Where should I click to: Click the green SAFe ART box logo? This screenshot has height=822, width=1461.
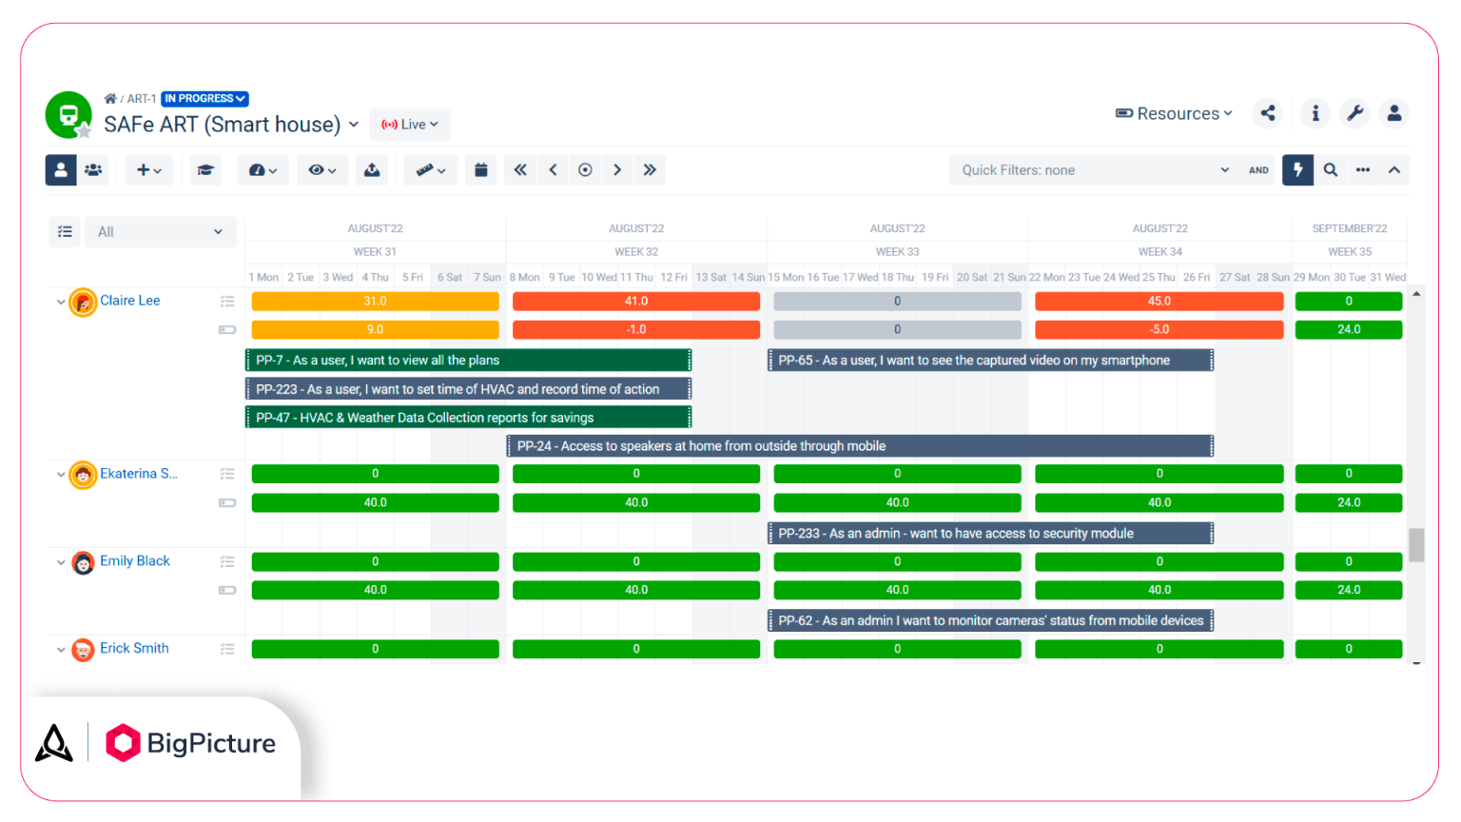pos(68,115)
